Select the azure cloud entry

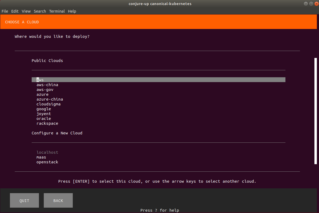42,94
